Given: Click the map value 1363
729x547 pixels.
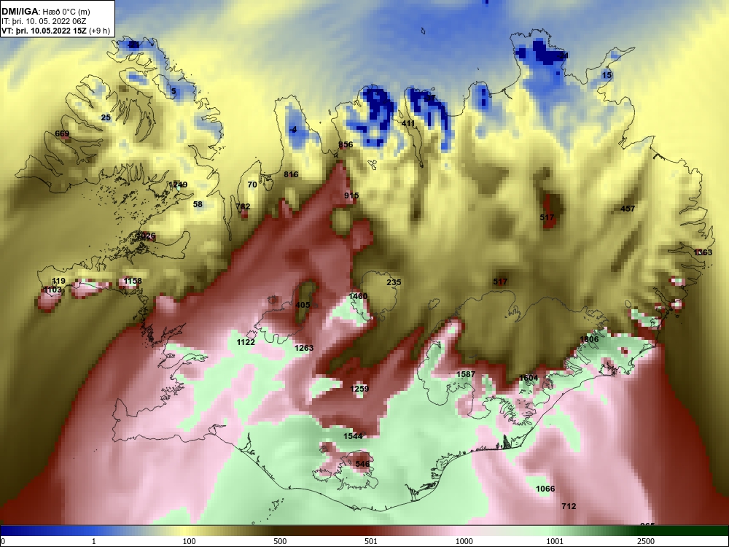Looking at the screenshot, I should tap(703, 252).
